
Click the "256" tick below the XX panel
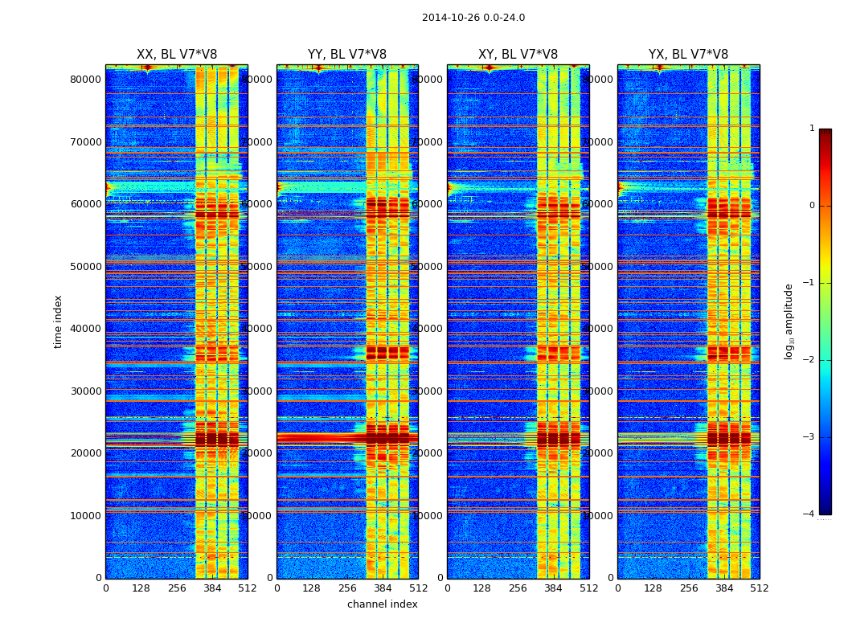coord(177,588)
